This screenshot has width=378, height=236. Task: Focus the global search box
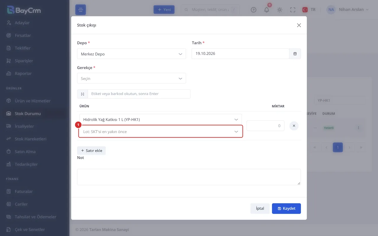[210, 9]
